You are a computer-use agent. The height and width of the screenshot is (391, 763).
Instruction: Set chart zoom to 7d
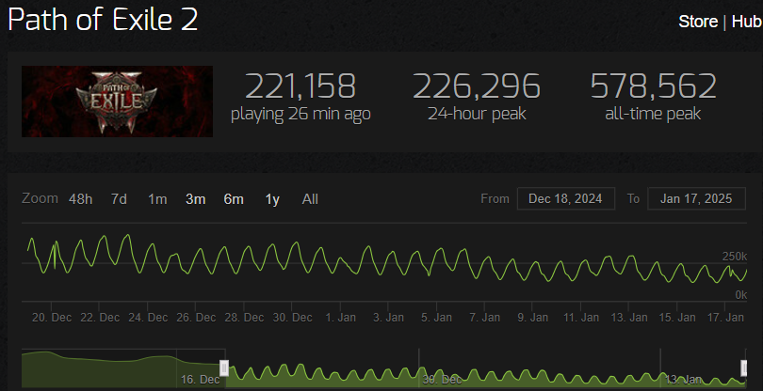coord(119,199)
